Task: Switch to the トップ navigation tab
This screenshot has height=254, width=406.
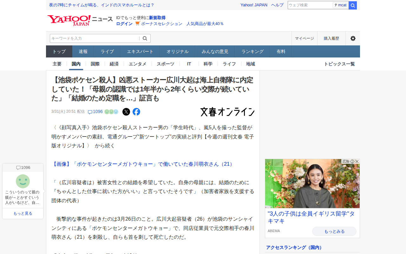Action: click(59, 51)
